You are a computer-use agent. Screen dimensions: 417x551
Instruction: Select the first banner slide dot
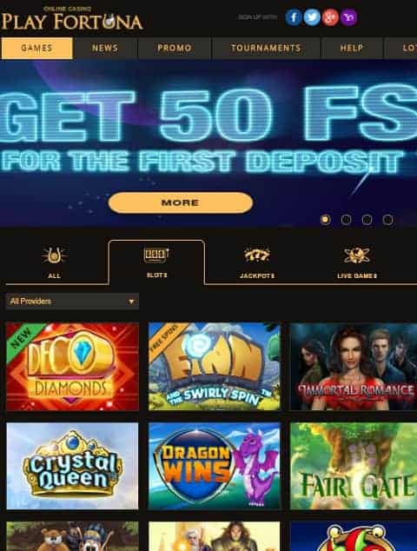point(325,220)
